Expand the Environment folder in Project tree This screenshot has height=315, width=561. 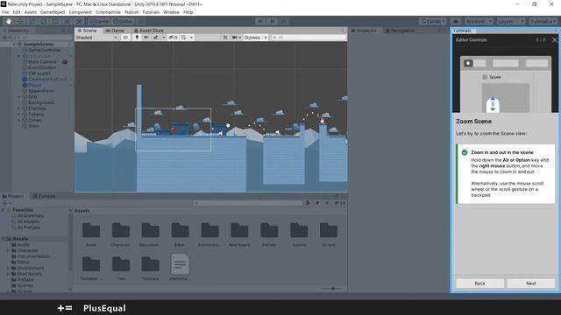[x=8, y=269]
